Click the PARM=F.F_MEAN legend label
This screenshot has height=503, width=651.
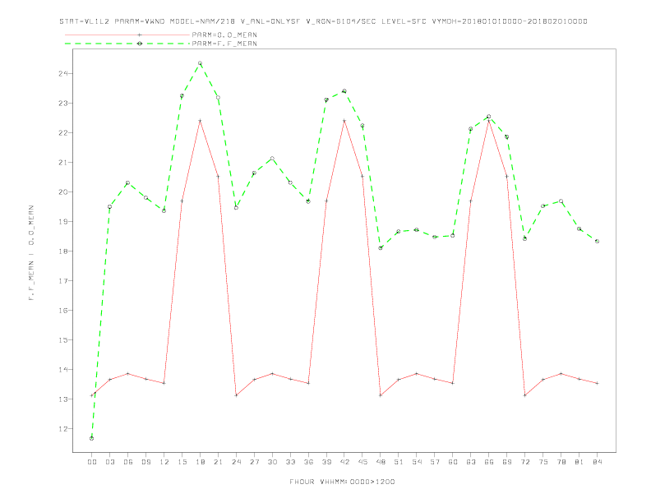click(x=224, y=44)
